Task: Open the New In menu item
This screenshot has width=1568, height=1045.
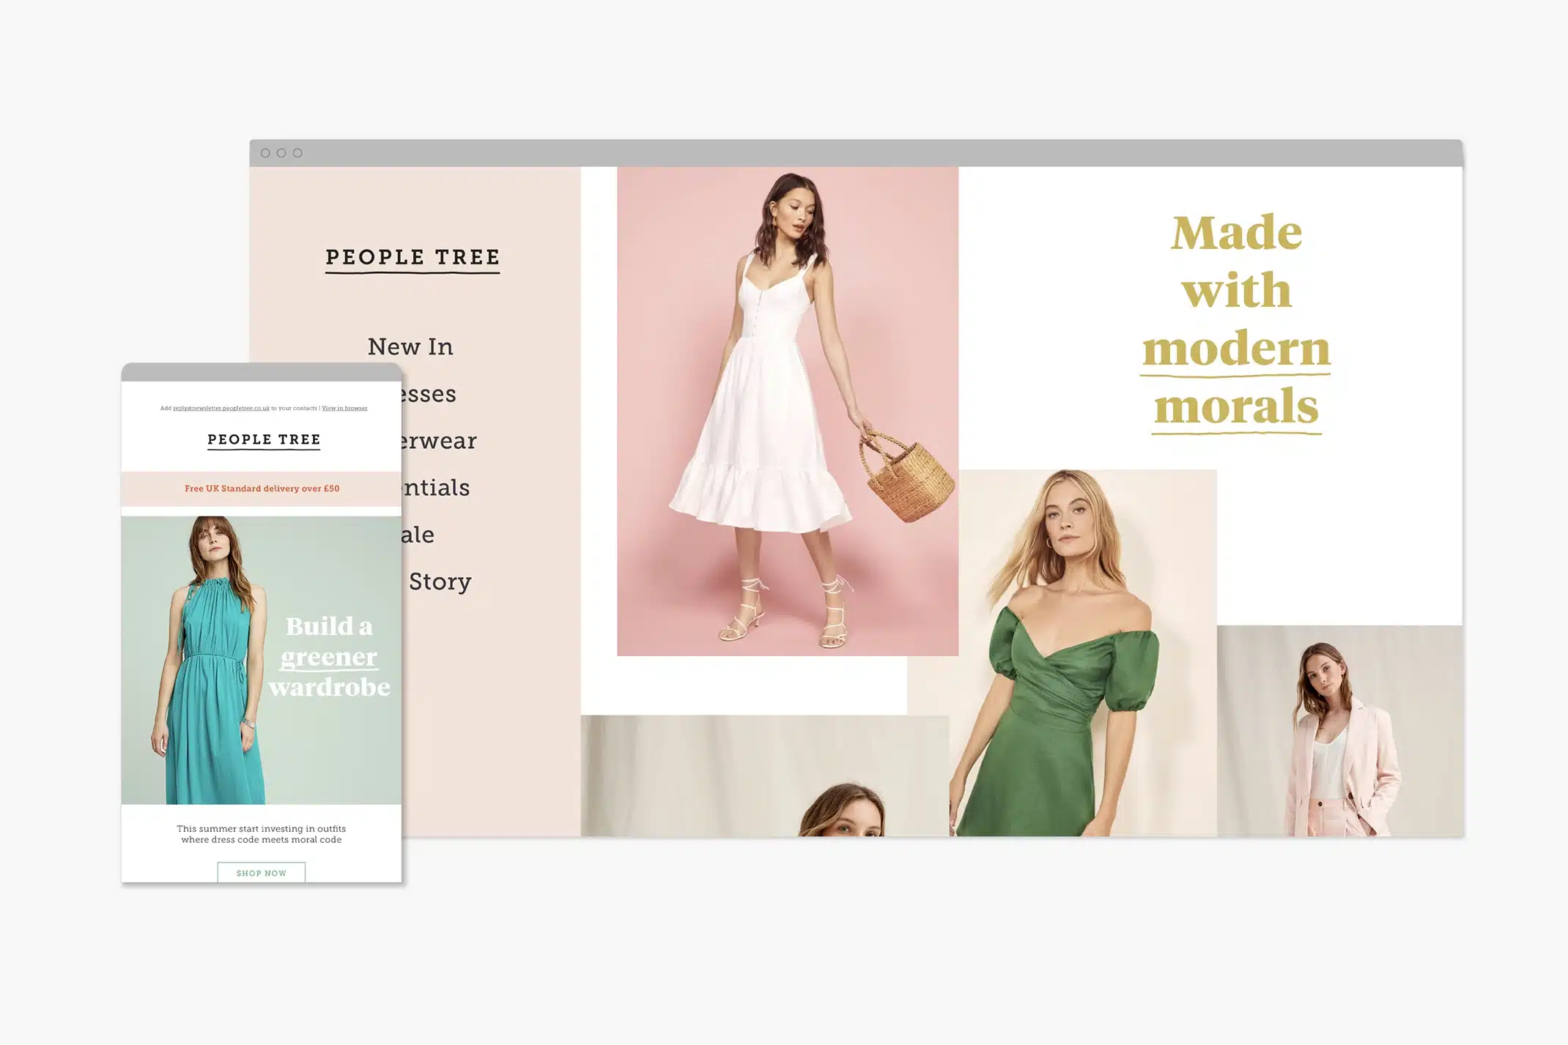Action: [x=410, y=346]
